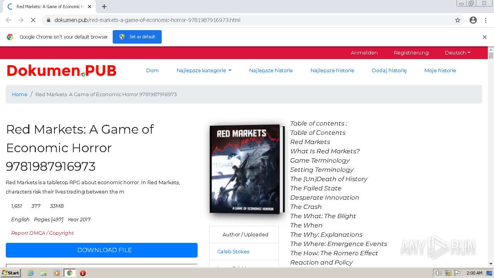Click the Home breadcrumb link
This screenshot has width=494, height=278.
19,94
